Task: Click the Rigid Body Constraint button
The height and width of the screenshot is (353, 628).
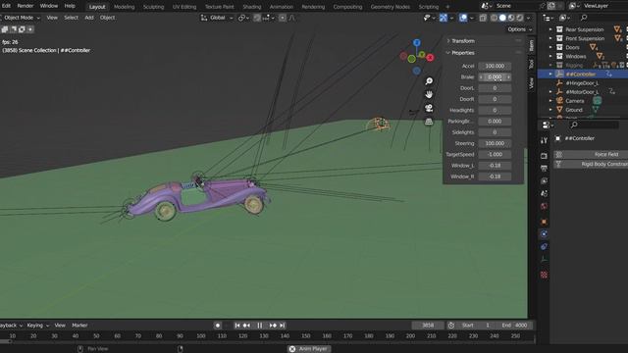Action: [591, 164]
